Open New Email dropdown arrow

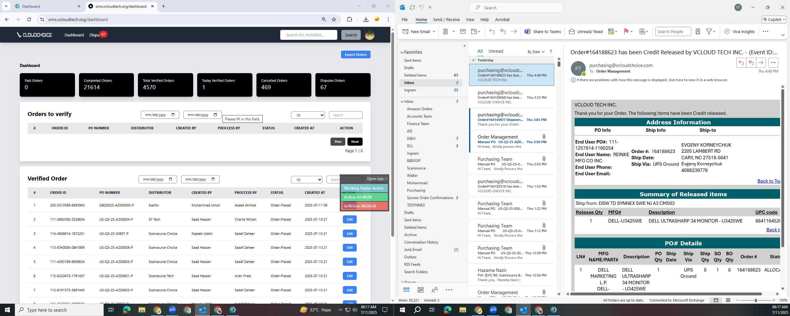coord(434,31)
